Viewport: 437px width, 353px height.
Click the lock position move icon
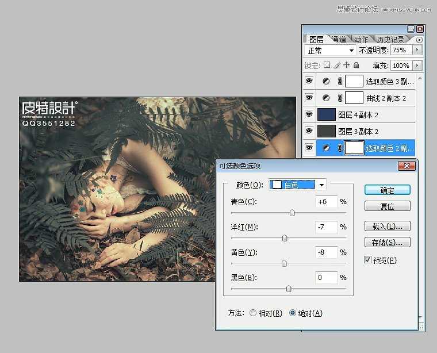click(x=346, y=65)
